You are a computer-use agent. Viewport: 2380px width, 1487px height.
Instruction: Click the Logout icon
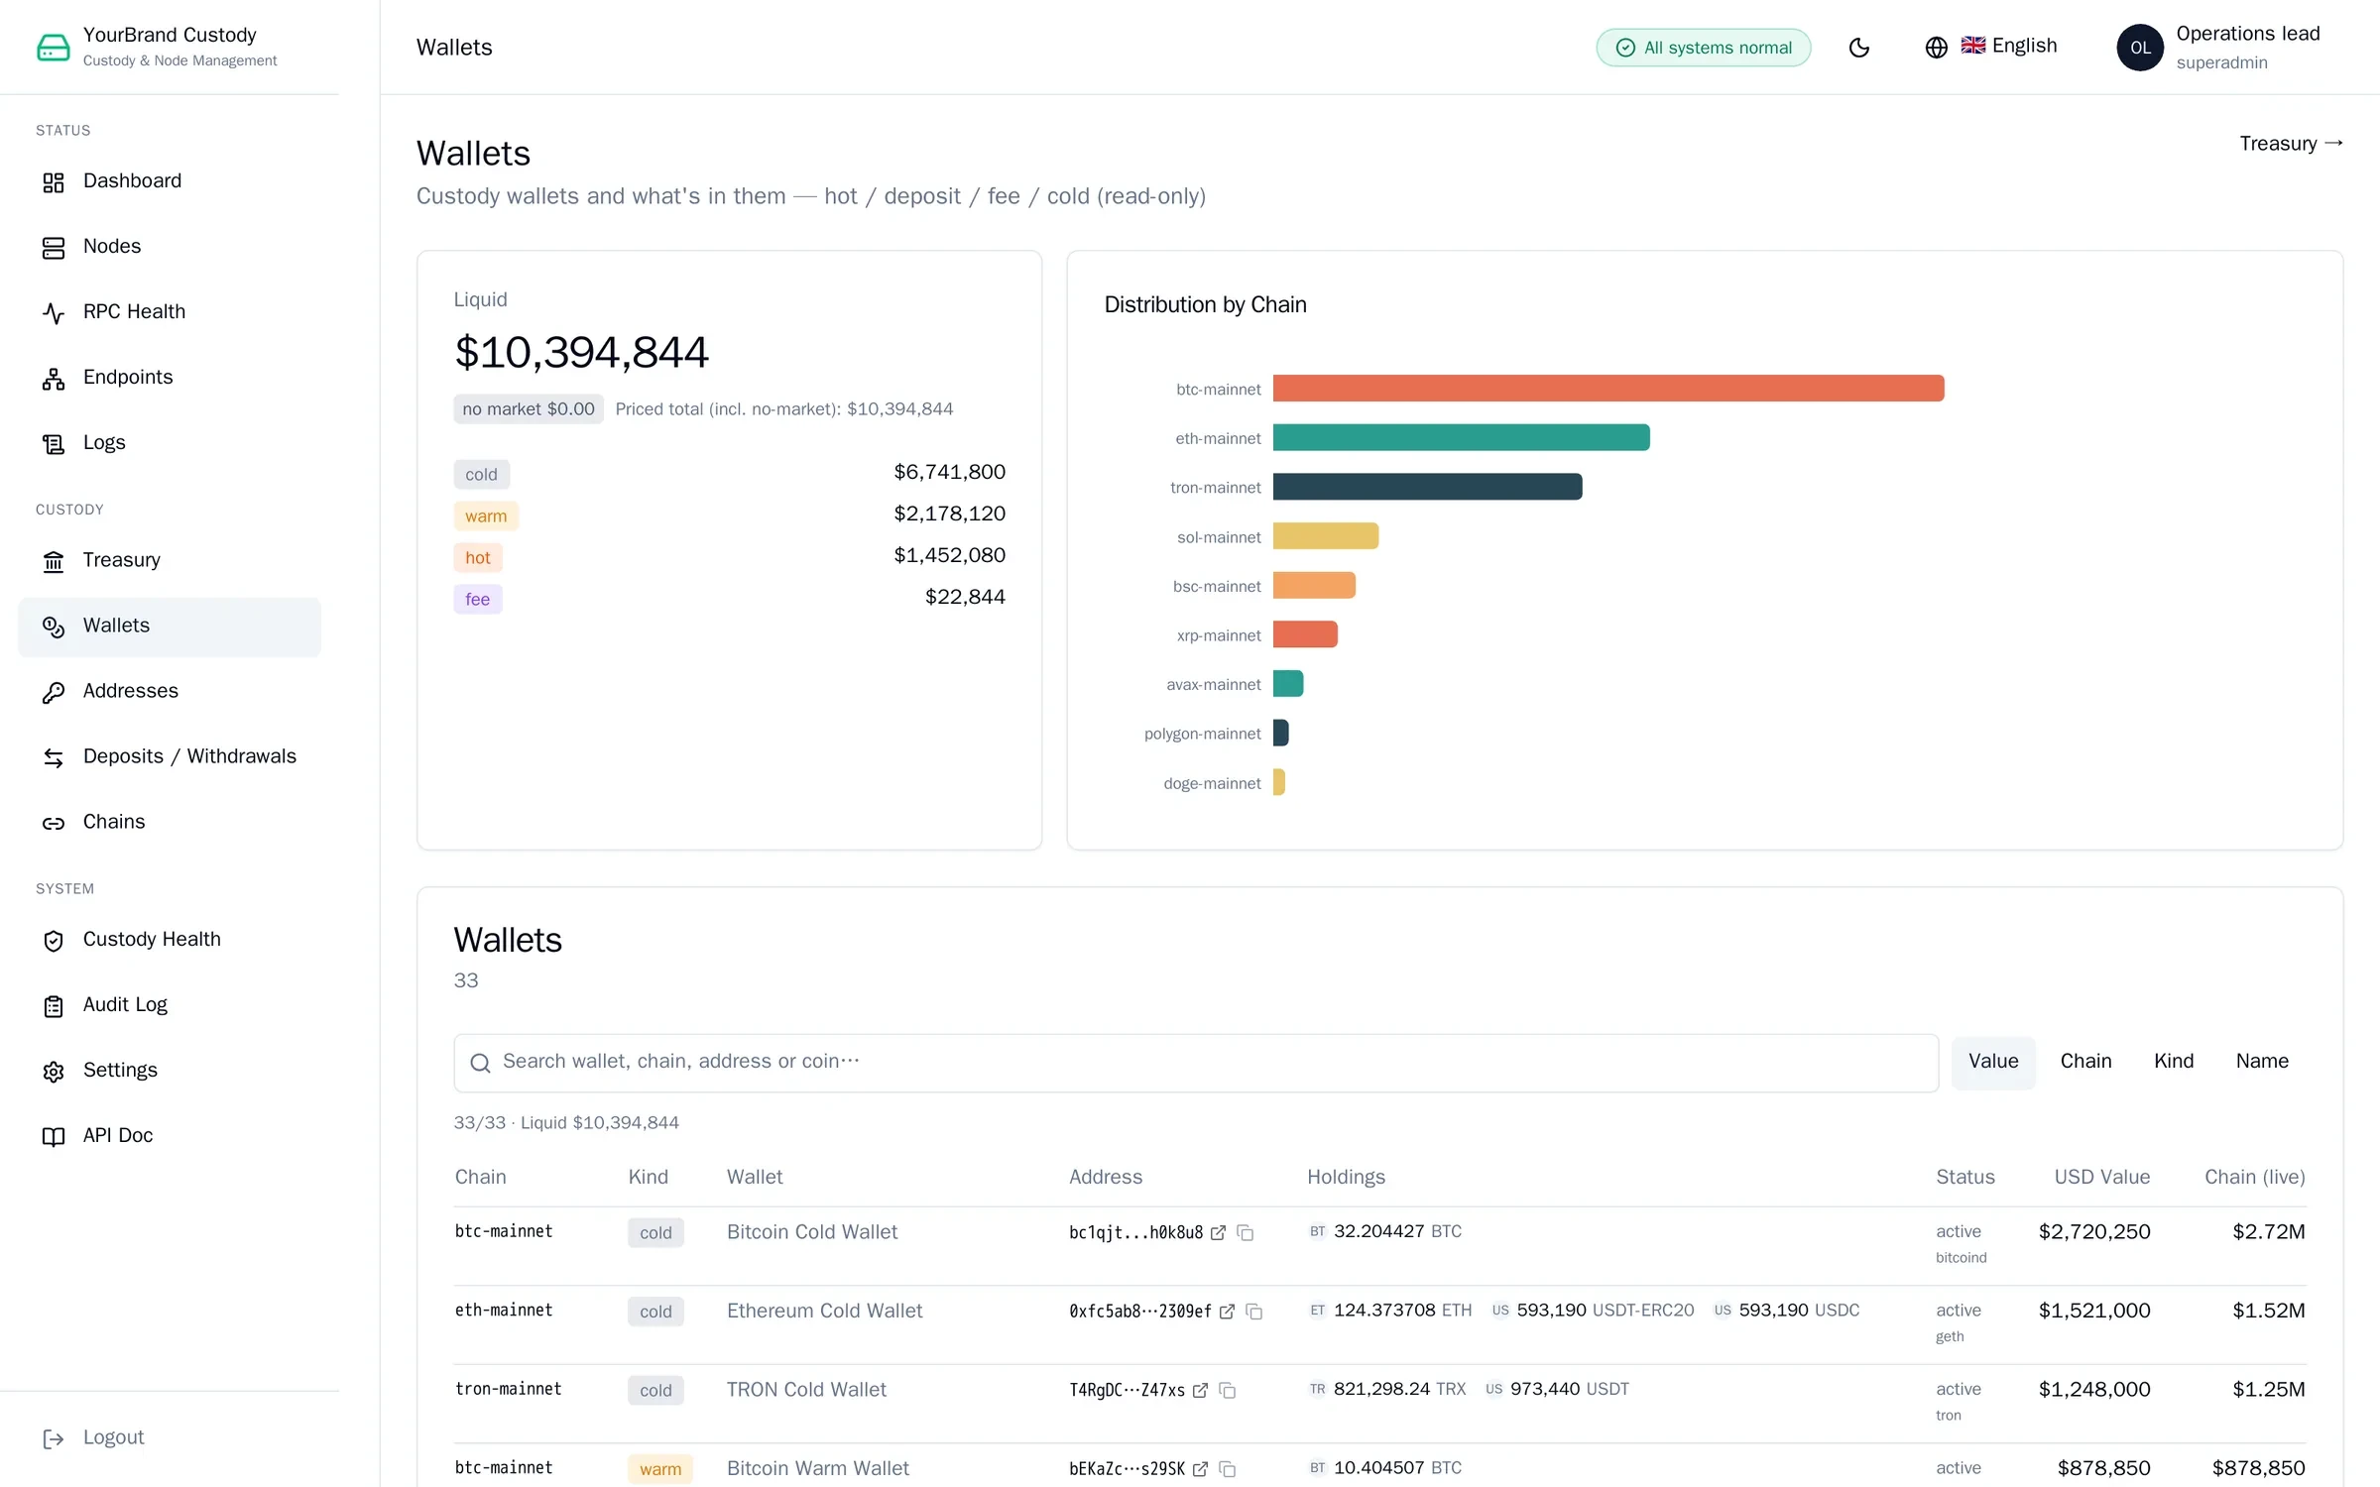(x=54, y=1439)
